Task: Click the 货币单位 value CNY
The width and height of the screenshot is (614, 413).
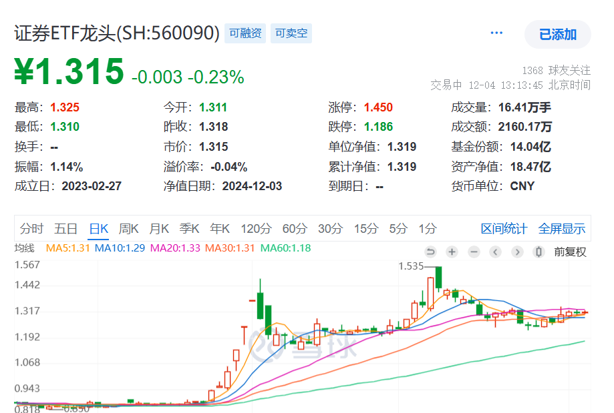Action: (522, 186)
